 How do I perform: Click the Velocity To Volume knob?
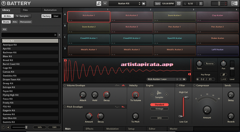(135, 95)
